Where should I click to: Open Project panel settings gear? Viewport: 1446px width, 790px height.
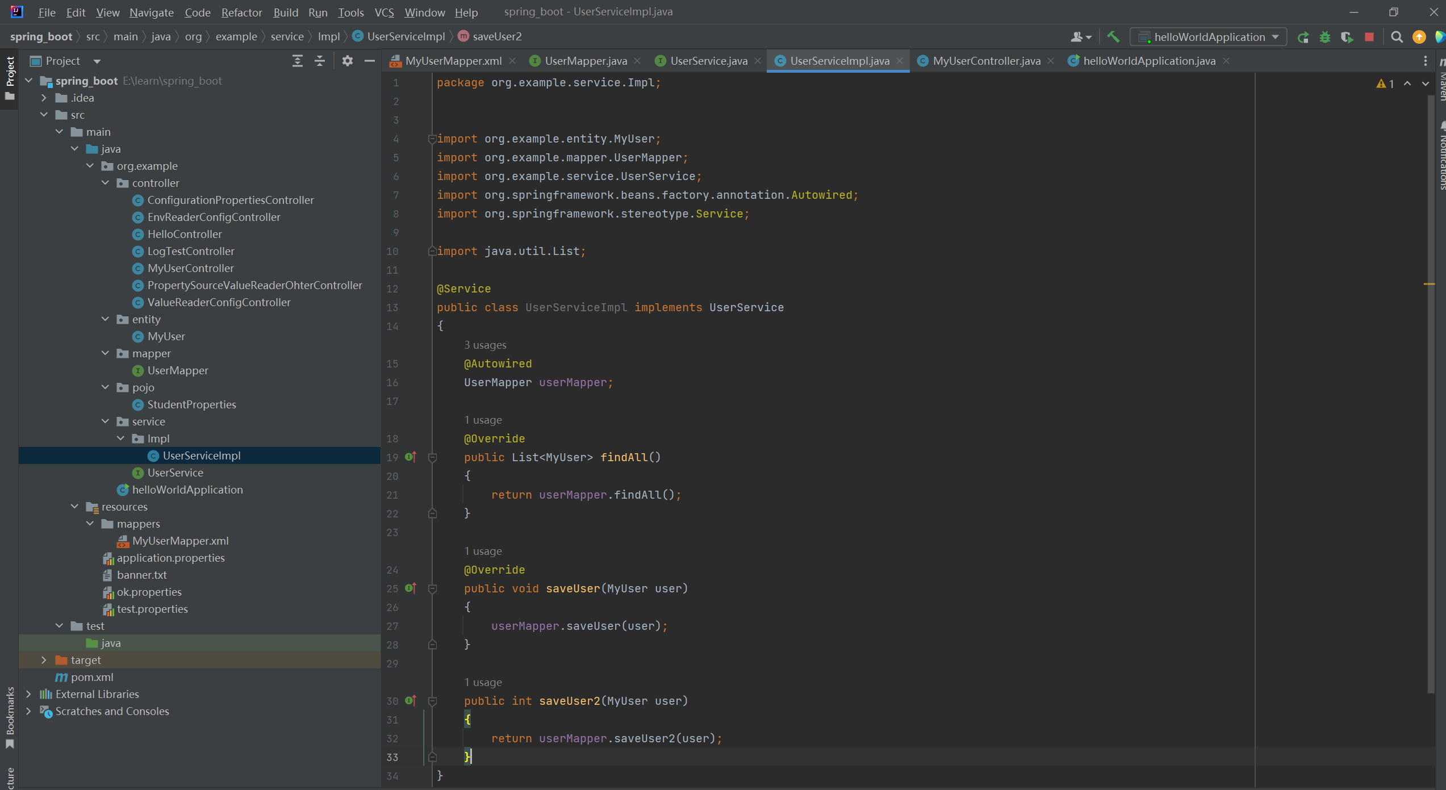tap(347, 61)
